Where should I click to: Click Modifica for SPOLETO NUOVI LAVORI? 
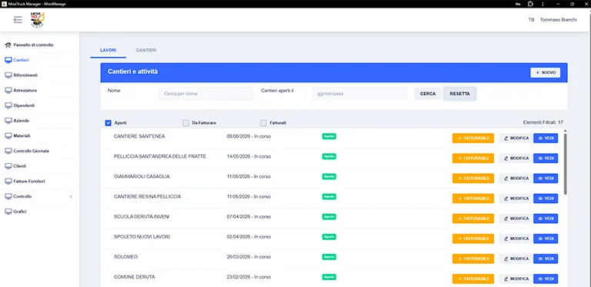(x=516, y=239)
